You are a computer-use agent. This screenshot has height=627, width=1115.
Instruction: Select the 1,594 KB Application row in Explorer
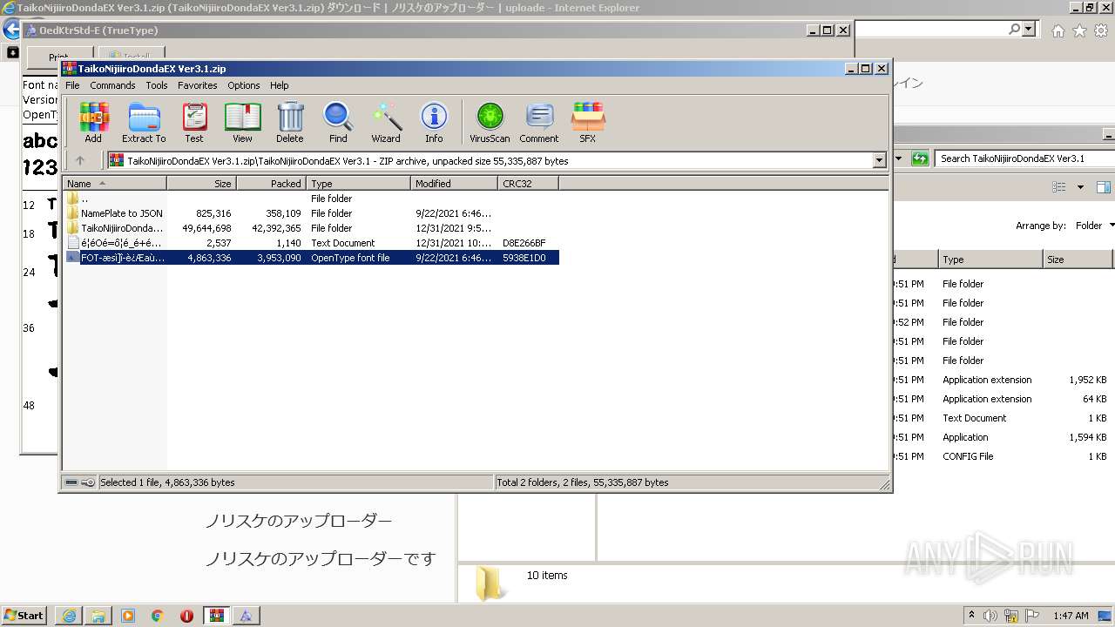[1003, 437]
